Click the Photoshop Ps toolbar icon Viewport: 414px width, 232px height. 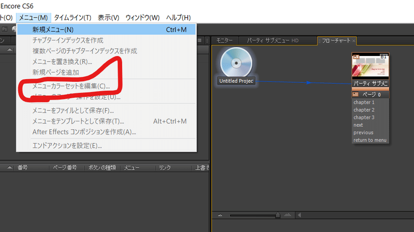(x=5, y=29)
